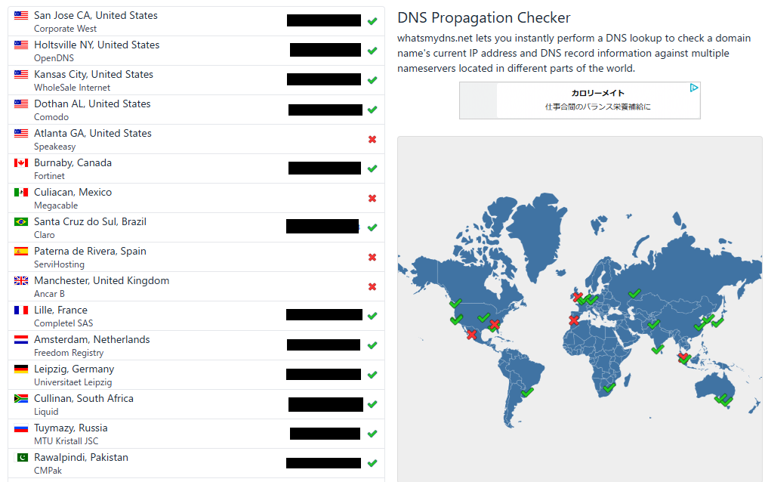Click the green checkmark for Amsterdam, Netherlands

point(372,345)
